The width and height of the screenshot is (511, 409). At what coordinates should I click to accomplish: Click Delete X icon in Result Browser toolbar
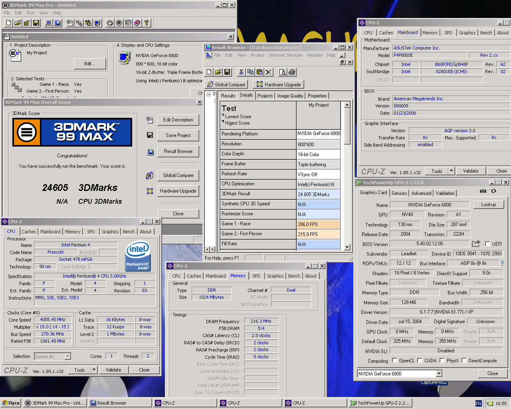269,72
